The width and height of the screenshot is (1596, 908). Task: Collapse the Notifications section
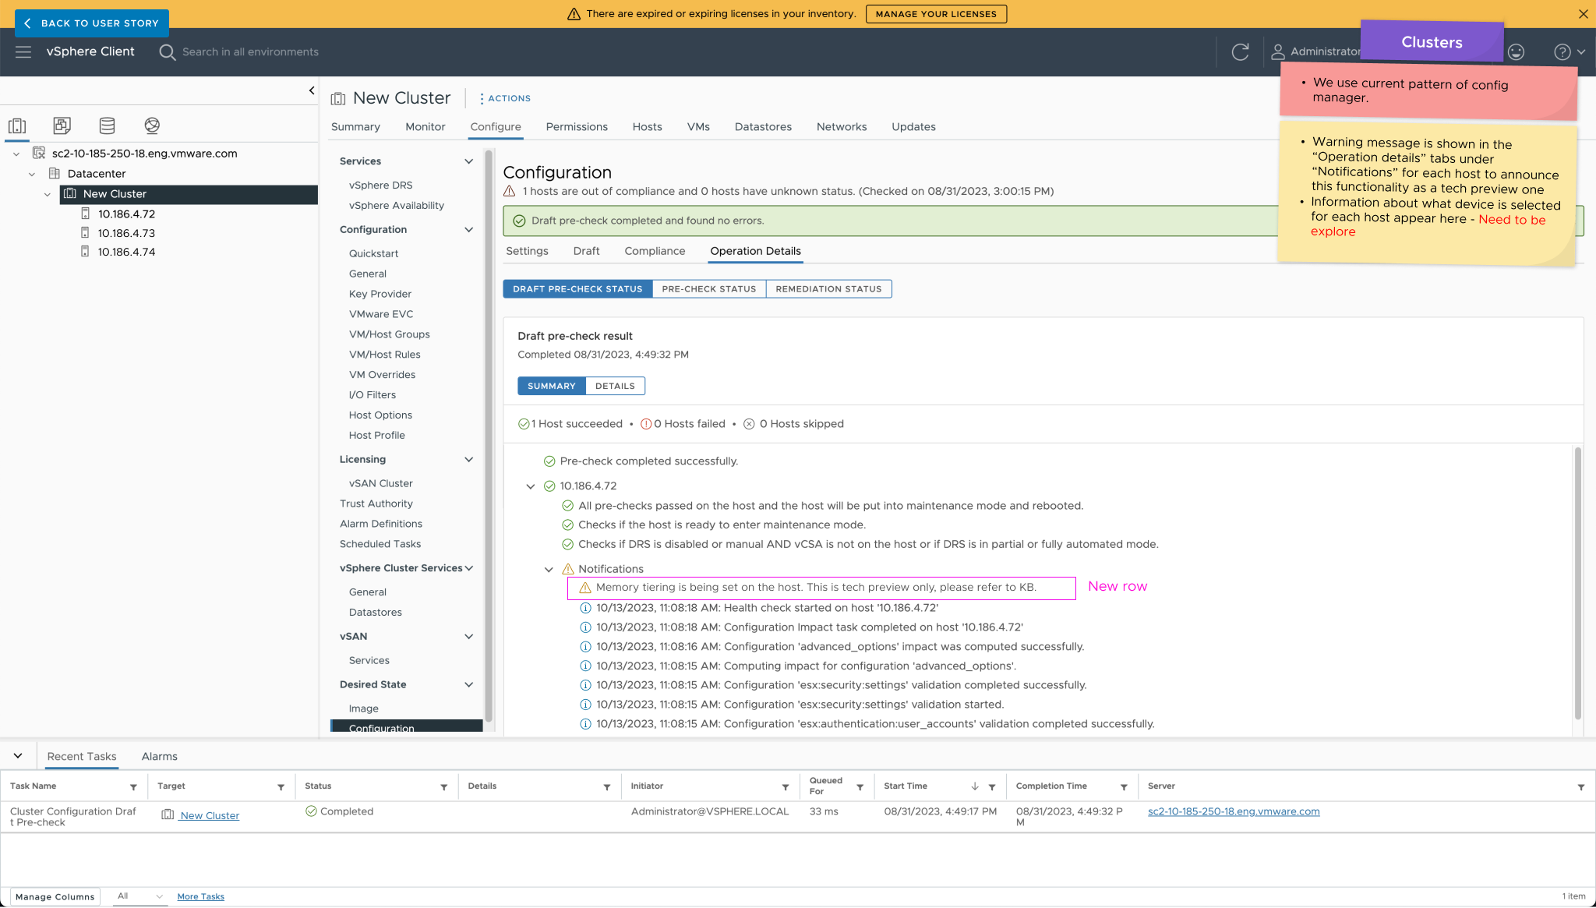point(549,570)
